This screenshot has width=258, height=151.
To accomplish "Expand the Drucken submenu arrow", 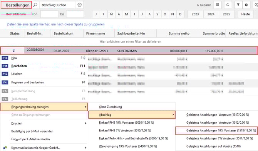I will click(x=86, y=123).
